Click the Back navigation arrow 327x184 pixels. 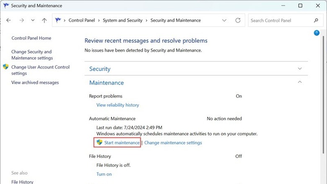[9, 20]
